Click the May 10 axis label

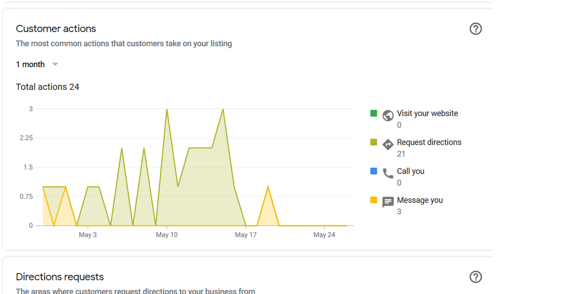click(x=167, y=235)
